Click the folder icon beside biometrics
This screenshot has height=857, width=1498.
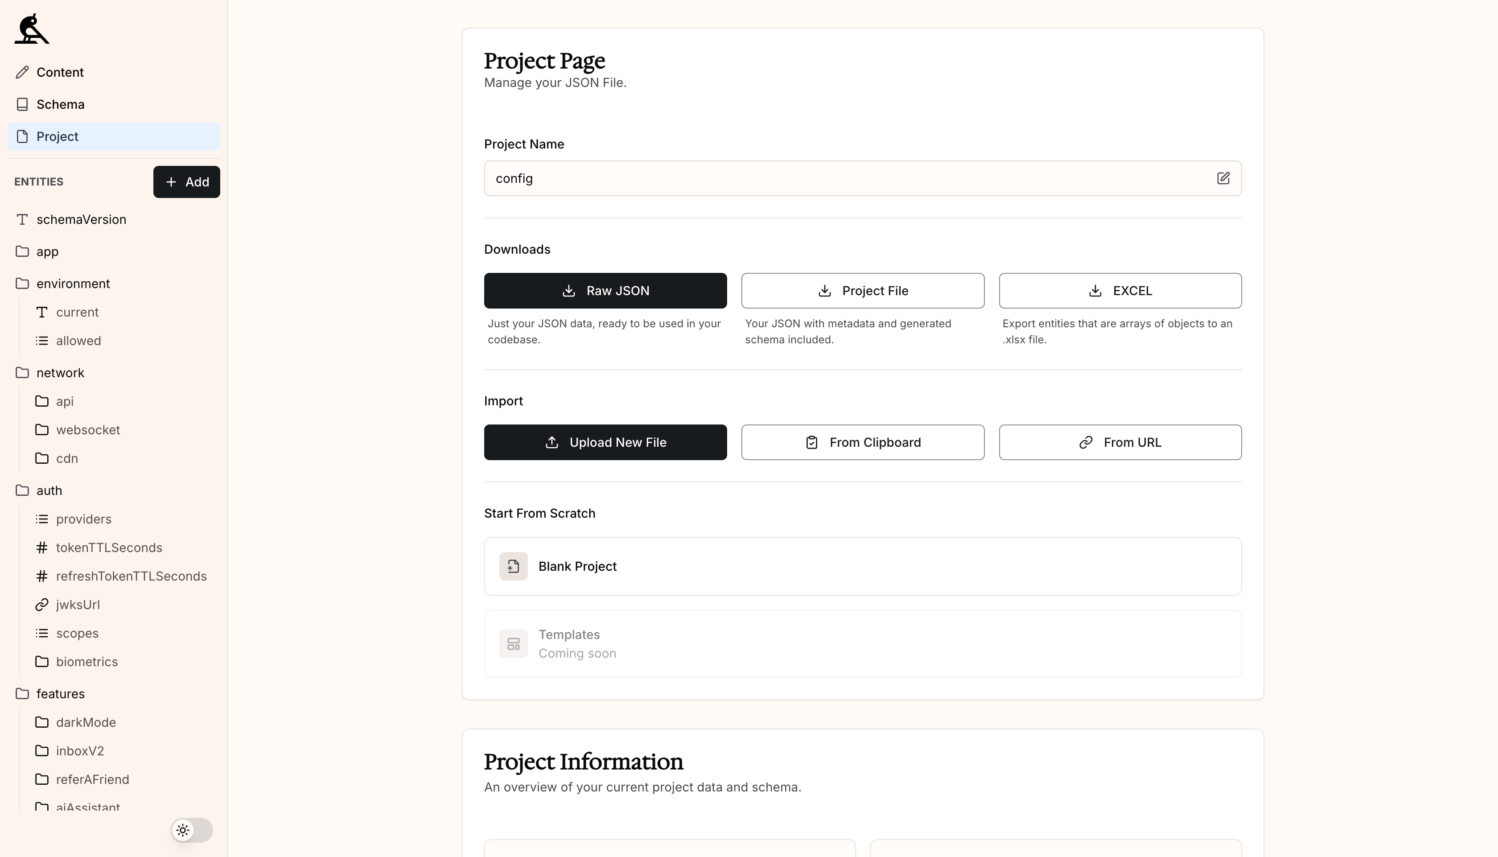pos(42,662)
